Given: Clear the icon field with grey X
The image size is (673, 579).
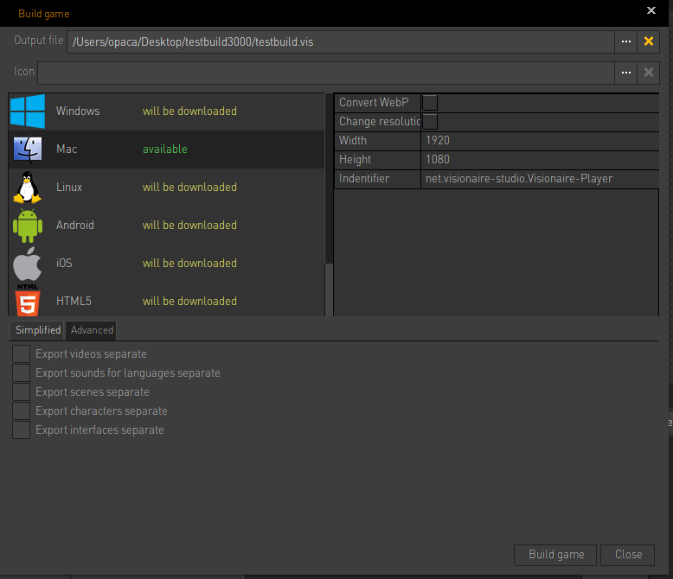Looking at the screenshot, I should pos(649,73).
